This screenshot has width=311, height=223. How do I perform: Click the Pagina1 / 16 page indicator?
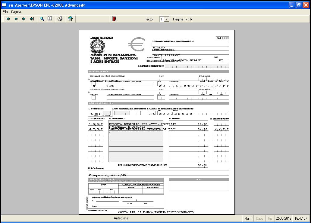[x=182, y=19]
